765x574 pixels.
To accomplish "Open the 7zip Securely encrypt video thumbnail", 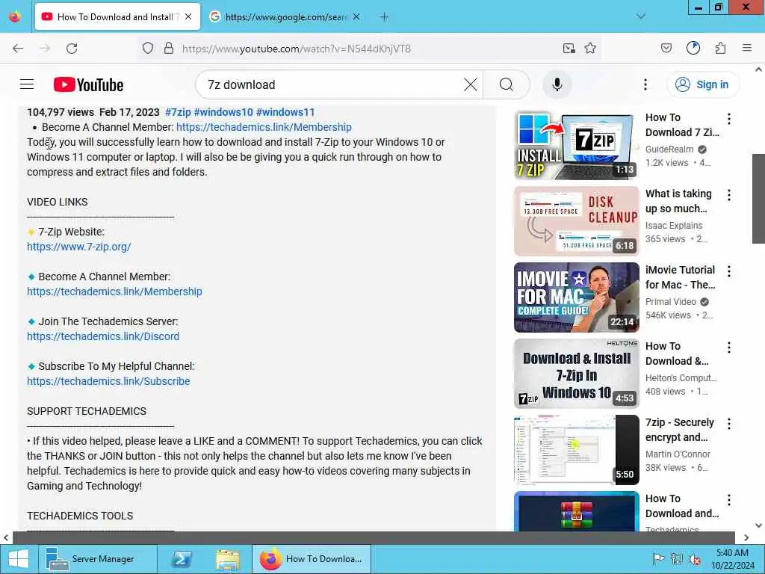I will [577, 449].
